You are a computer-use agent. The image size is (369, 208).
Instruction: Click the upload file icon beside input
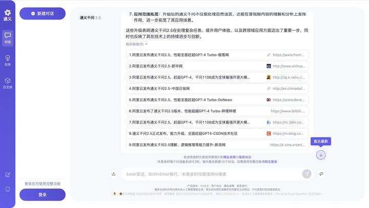click(114, 174)
